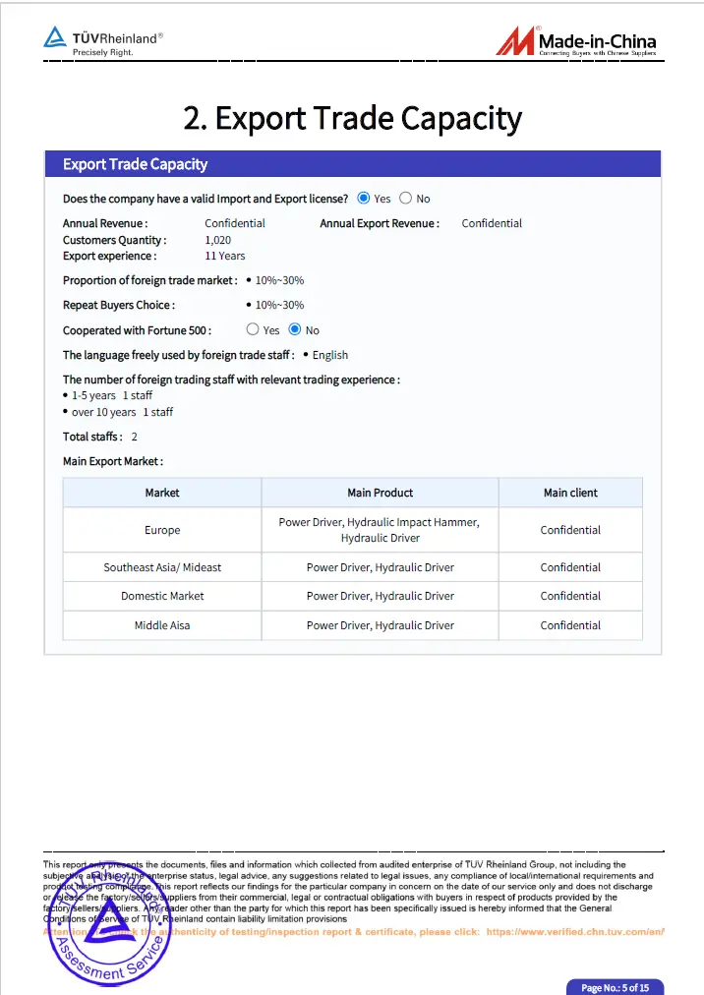
Task: Open the verified.chn.tuv.com link
Action: [x=575, y=931]
